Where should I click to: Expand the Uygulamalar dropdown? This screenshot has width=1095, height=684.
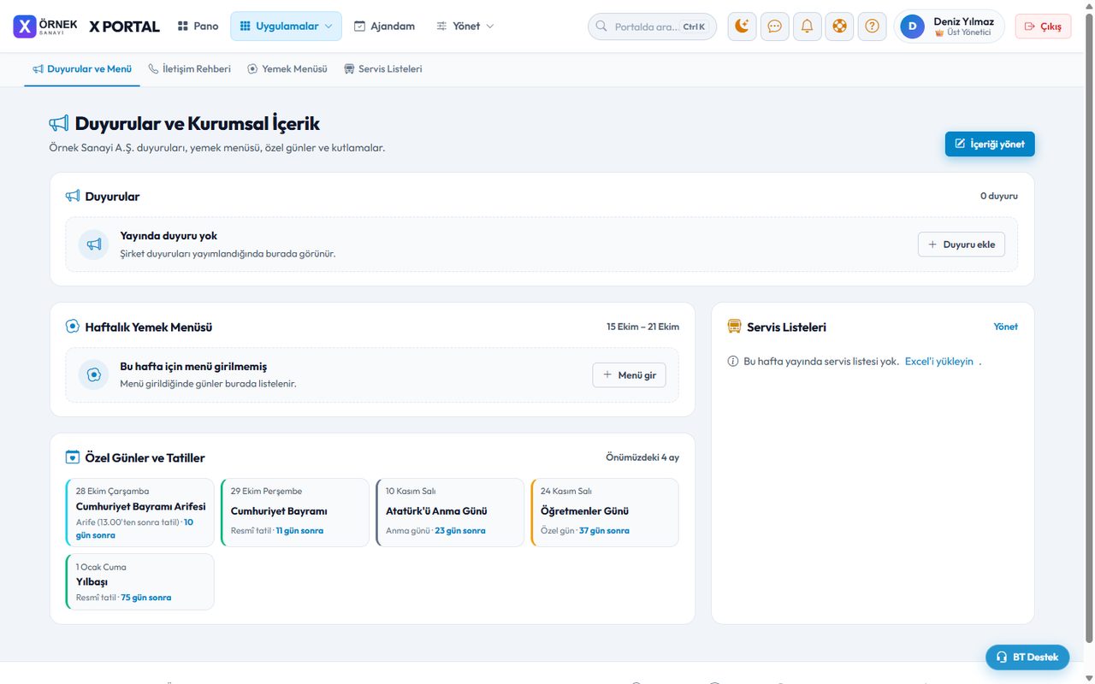pos(286,27)
